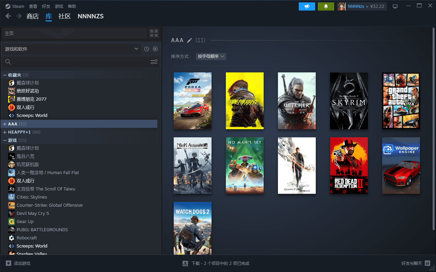Open the 商店 store tab
Screen dimensions: 436x272
pos(33,16)
